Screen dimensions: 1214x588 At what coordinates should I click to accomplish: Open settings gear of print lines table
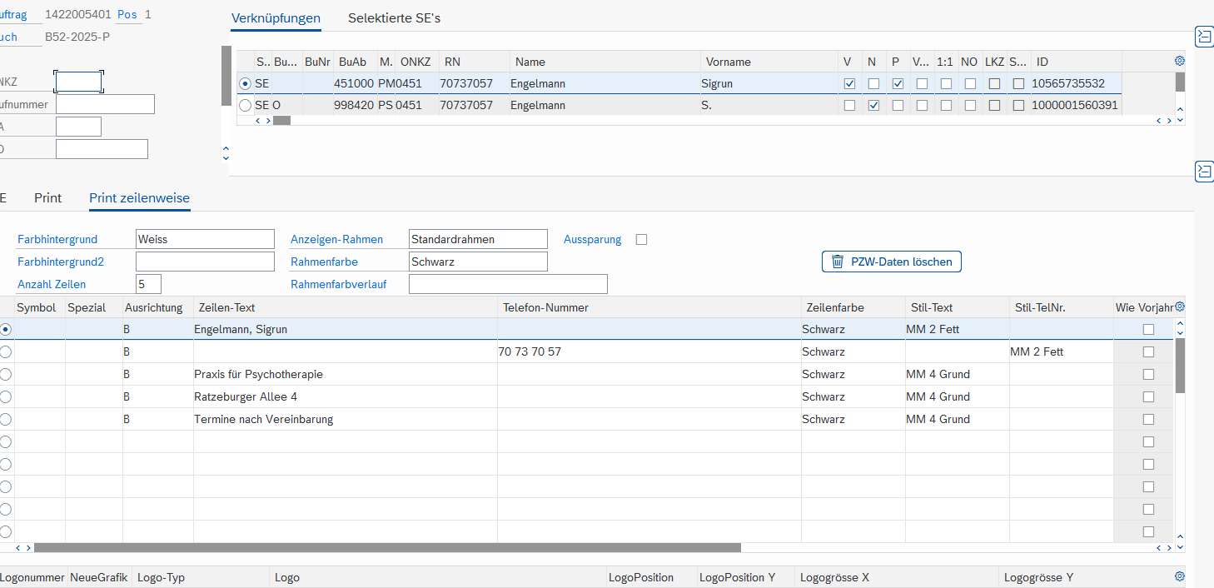(x=1179, y=306)
